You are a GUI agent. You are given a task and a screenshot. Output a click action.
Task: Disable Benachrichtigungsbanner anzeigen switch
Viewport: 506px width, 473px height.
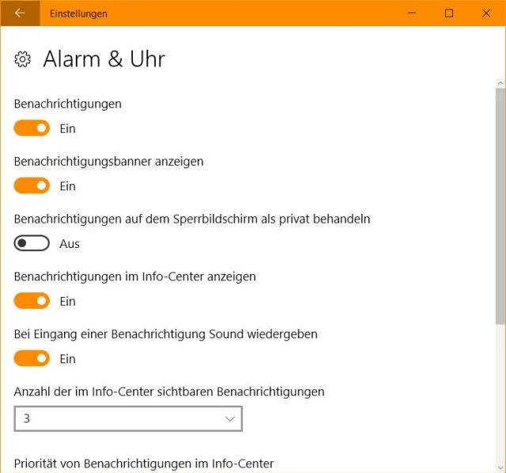pyautogui.click(x=32, y=186)
